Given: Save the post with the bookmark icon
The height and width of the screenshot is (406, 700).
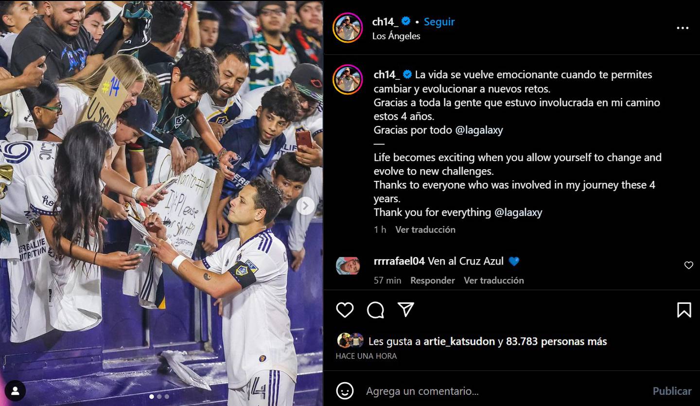Looking at the screenshot, I should click(x=684, y=310).
